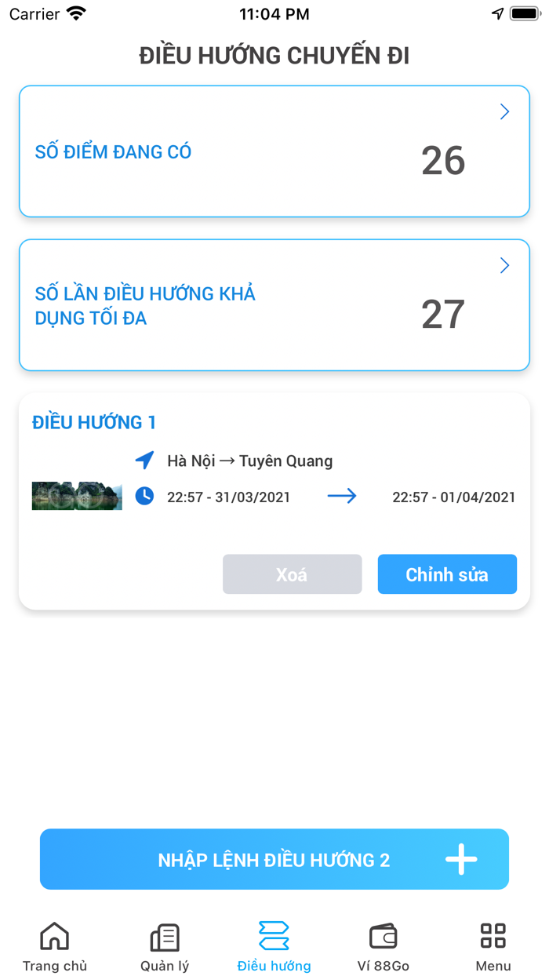The width and height of the screenshot is (549, 976).
Task: Select the Trang chủ home icon
Action: [x=54, y=934]
